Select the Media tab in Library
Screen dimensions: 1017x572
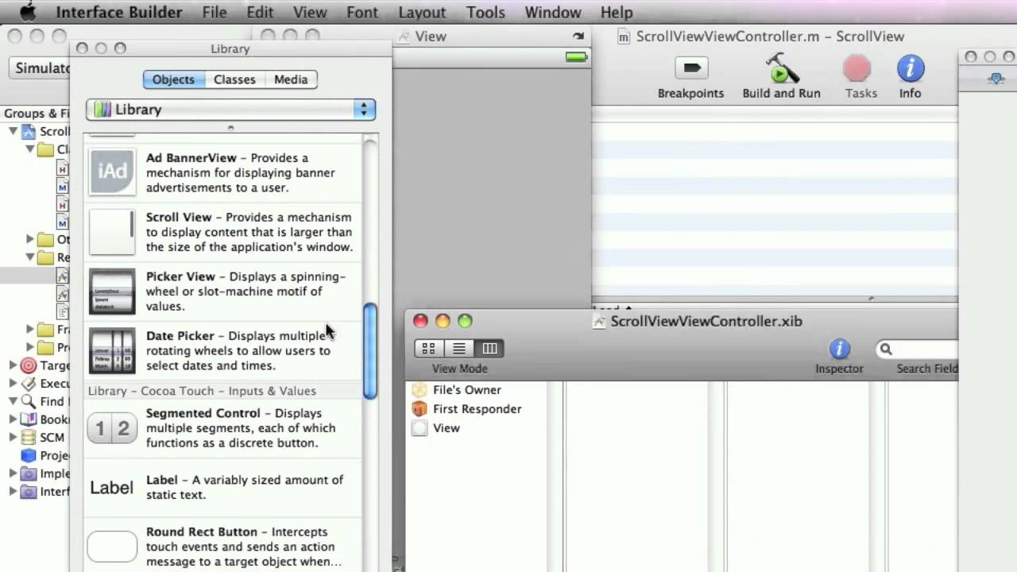click(x=291, y=79)
